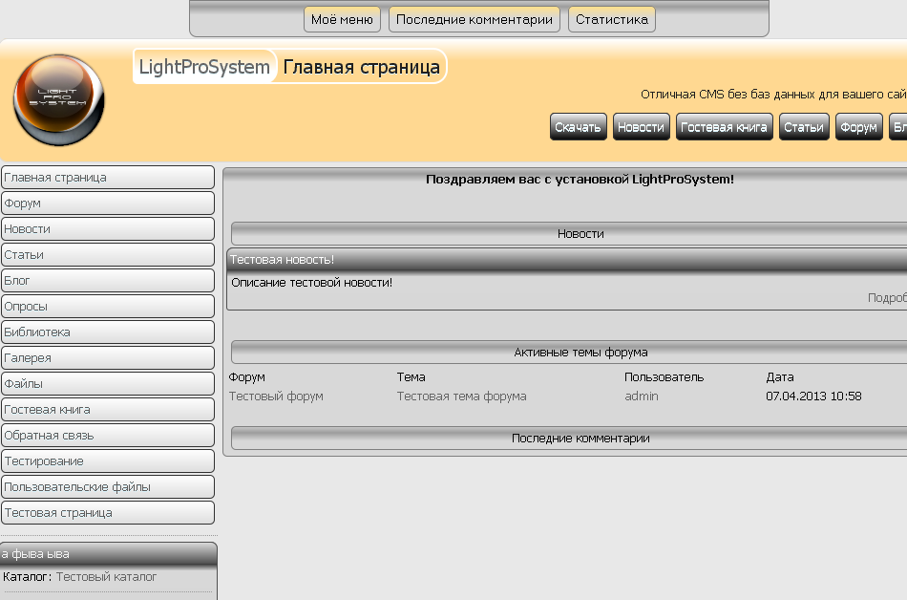Click the Скачать header button
This screenshot has height=600, width=907.
pyautogui.click(x=578, y=127)
